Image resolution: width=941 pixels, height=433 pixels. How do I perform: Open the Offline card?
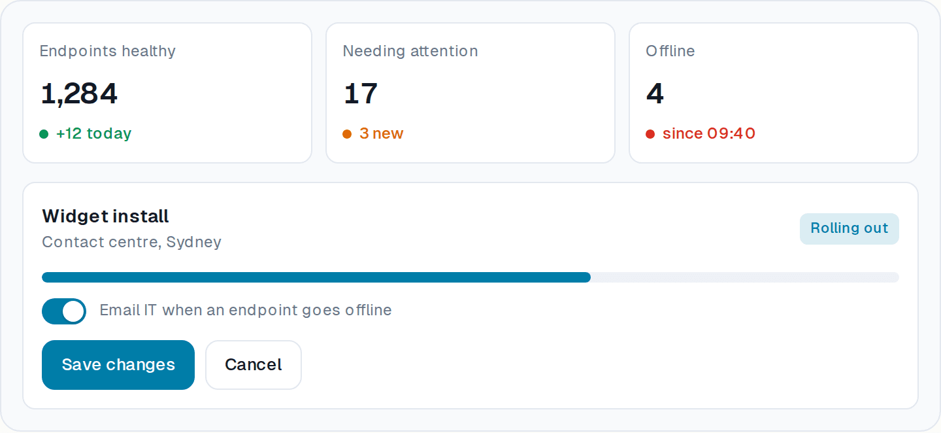(774, 93)
